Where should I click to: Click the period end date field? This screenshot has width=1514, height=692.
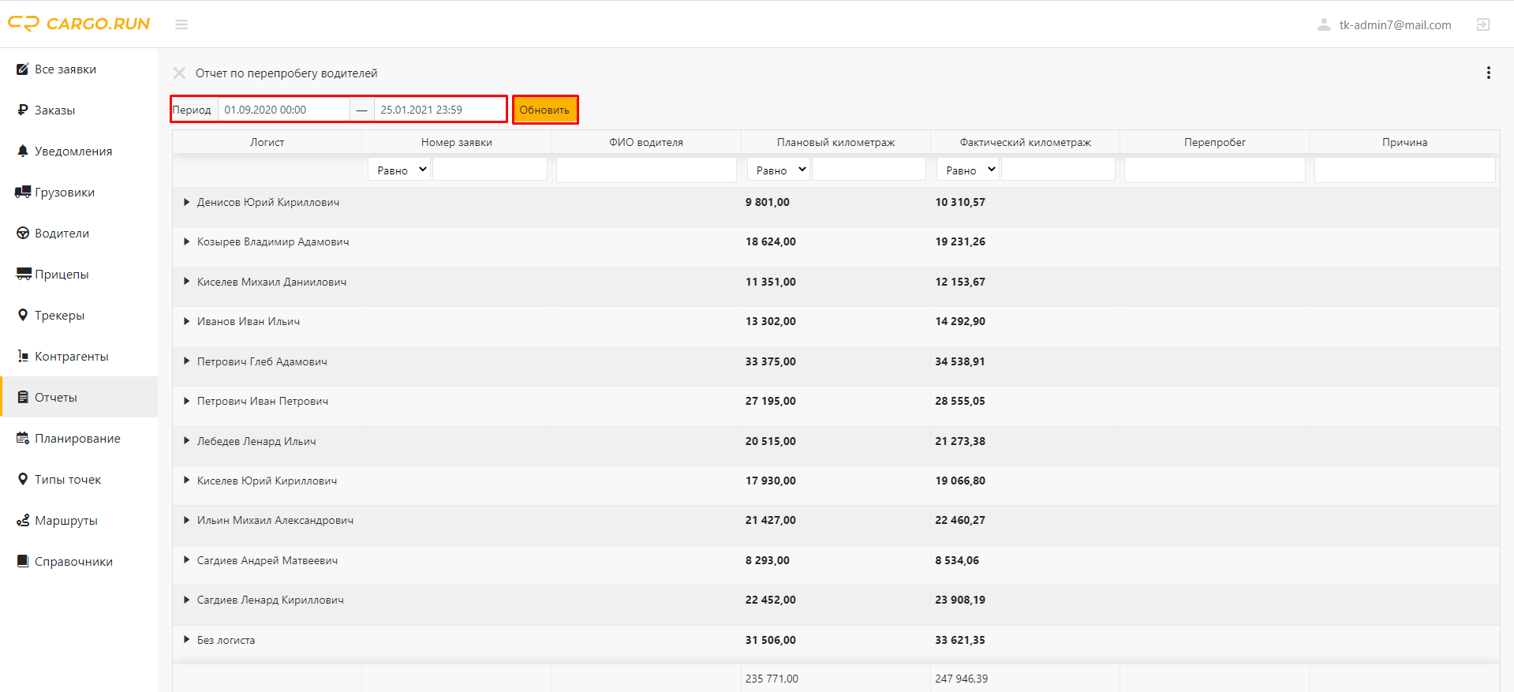[x=439, y=110]
